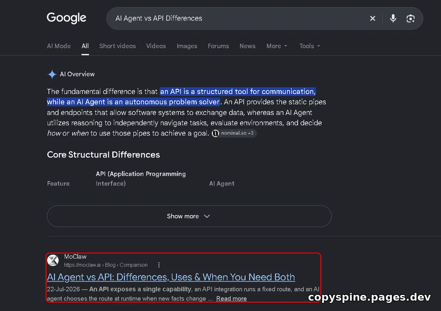Open the nominal.so source chip

[x=234, y=133]
